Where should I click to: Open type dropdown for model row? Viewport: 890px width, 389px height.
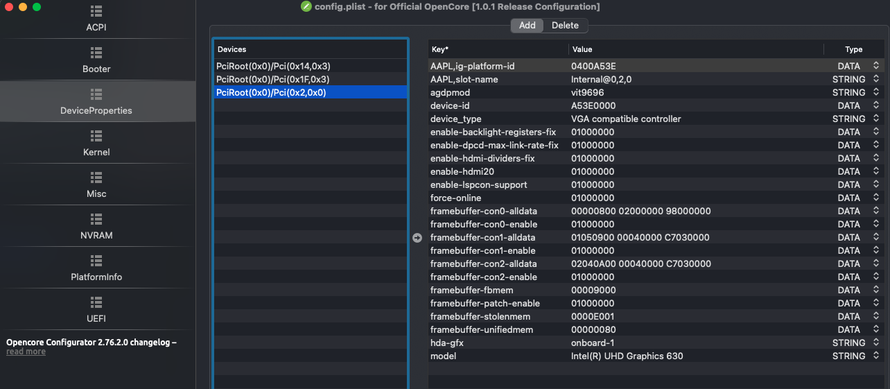[x=876, y=356]
